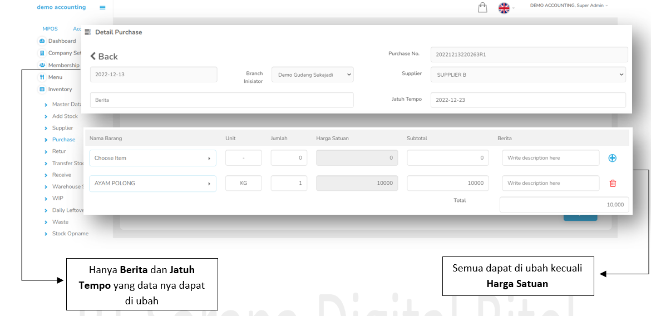Click the Jumlah field for AYAM POLONG

tap(289, 183)
